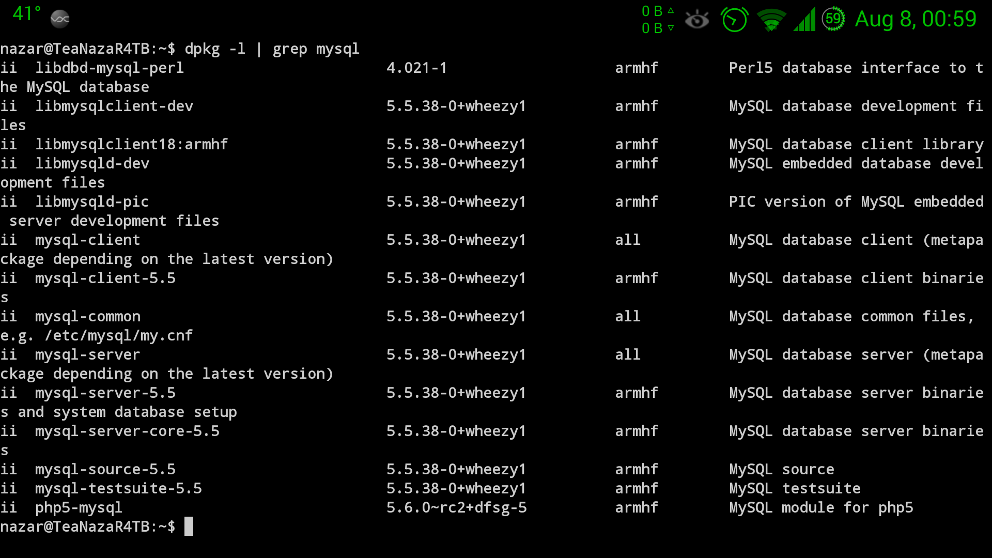Viewport: 992px width, 558px height.
Task: Tap the alarm clock status icon
Action: coord(734,20)
